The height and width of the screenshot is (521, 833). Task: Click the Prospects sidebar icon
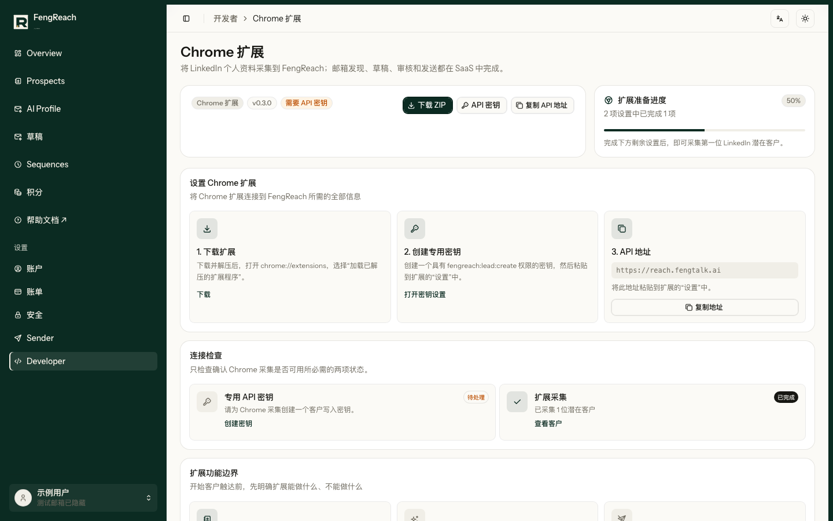coord(18,81)
